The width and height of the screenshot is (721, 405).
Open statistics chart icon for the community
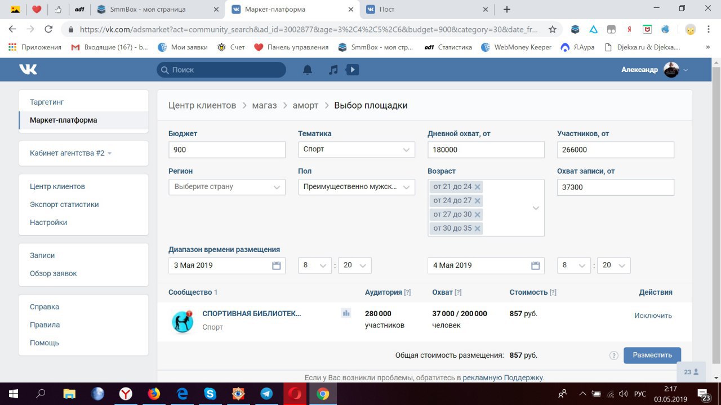click(346, 313)
